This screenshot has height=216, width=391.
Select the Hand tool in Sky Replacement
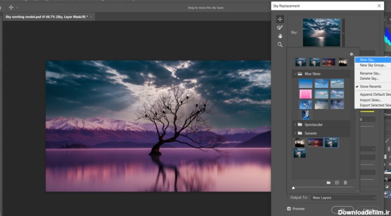point(280,36)
